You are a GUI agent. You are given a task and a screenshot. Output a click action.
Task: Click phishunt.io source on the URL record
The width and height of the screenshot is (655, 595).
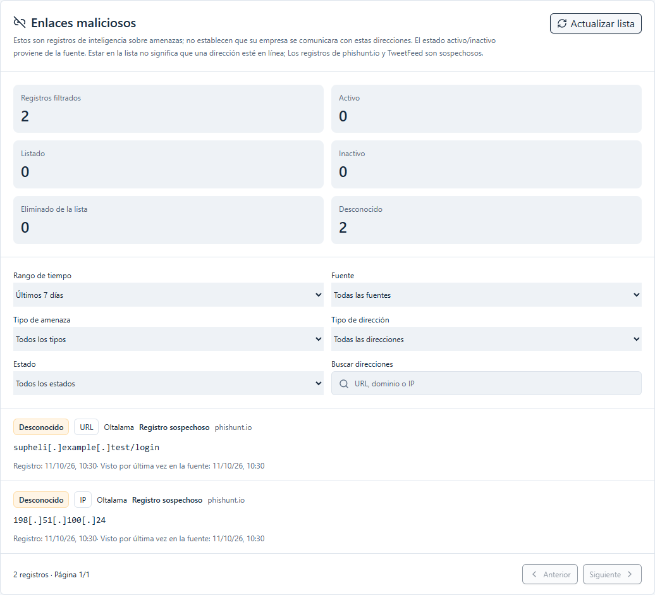pos(233,427)
